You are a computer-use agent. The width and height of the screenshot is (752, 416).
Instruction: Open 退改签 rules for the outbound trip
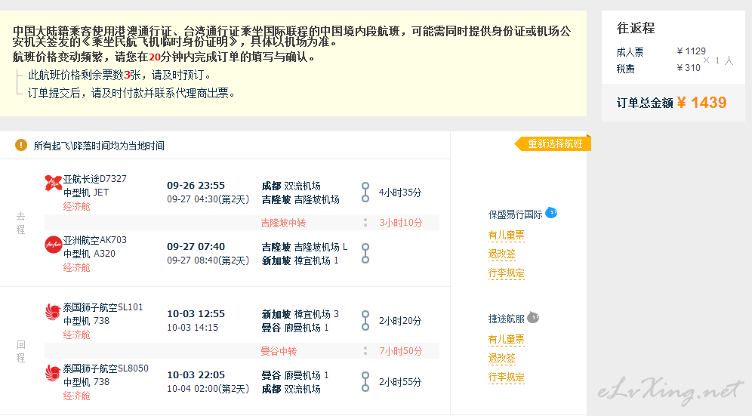501,254
